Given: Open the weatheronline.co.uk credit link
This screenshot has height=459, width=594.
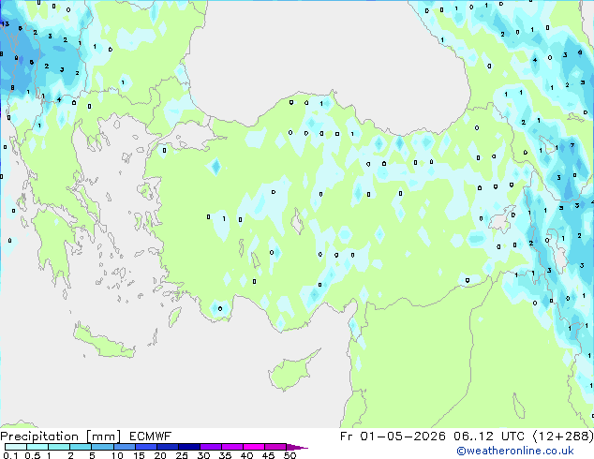Looking at the screenshot, I should click(515, 451).
